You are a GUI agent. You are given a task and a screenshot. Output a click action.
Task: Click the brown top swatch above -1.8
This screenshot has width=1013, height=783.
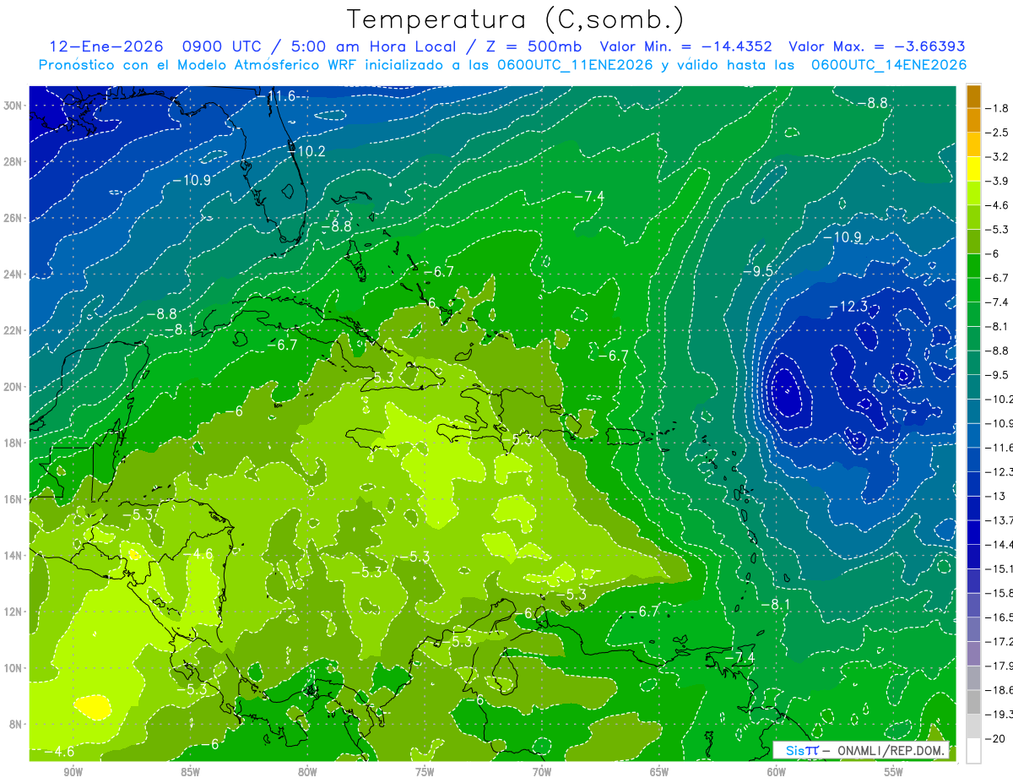click(x=973, y=96)
